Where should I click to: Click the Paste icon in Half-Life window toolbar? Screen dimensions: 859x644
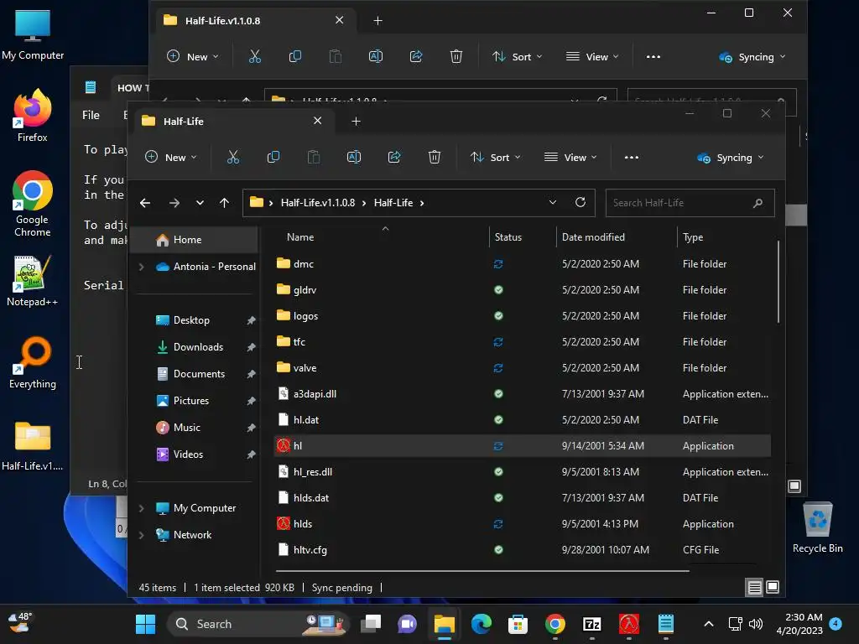coord(314,157)
